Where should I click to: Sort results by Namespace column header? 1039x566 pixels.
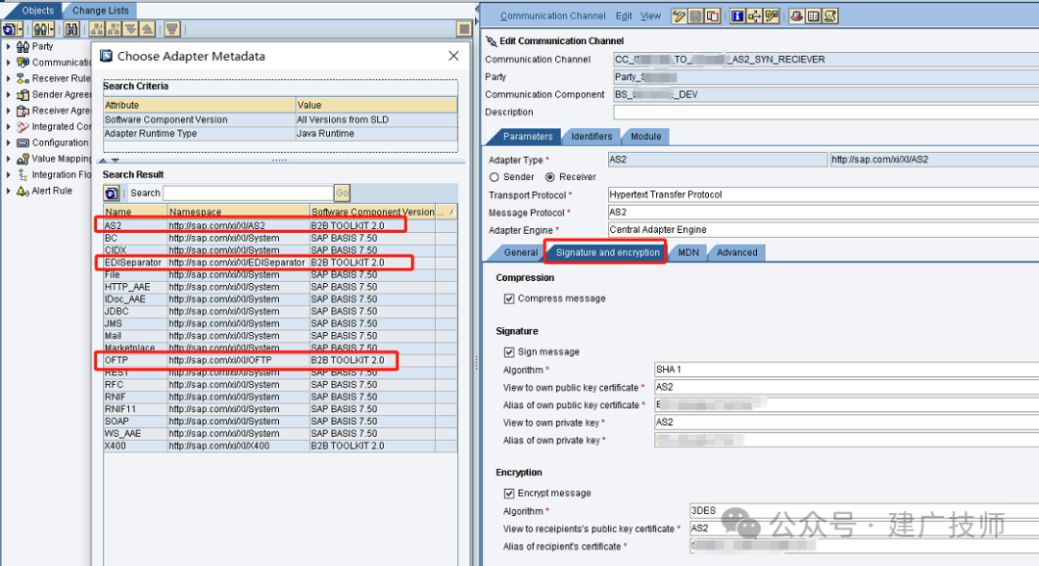coord(239,212)
